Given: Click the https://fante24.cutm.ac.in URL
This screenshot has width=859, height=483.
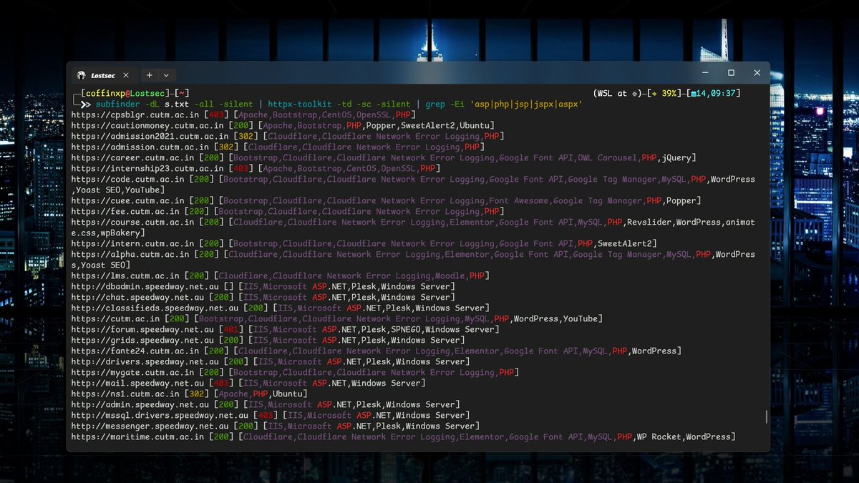Looking at the screenshot, I should pyautogui.click(x=136, y=351).
